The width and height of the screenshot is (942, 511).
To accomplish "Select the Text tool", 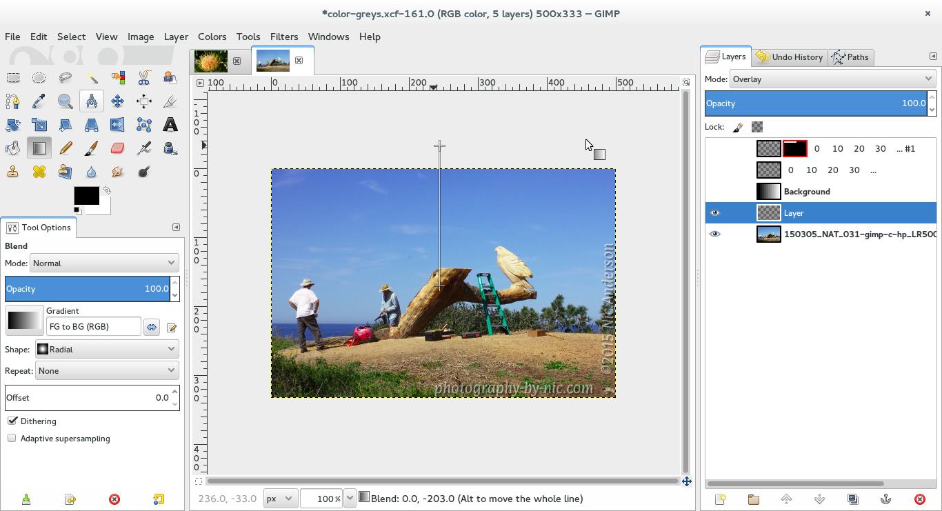I will click(170, 125).
